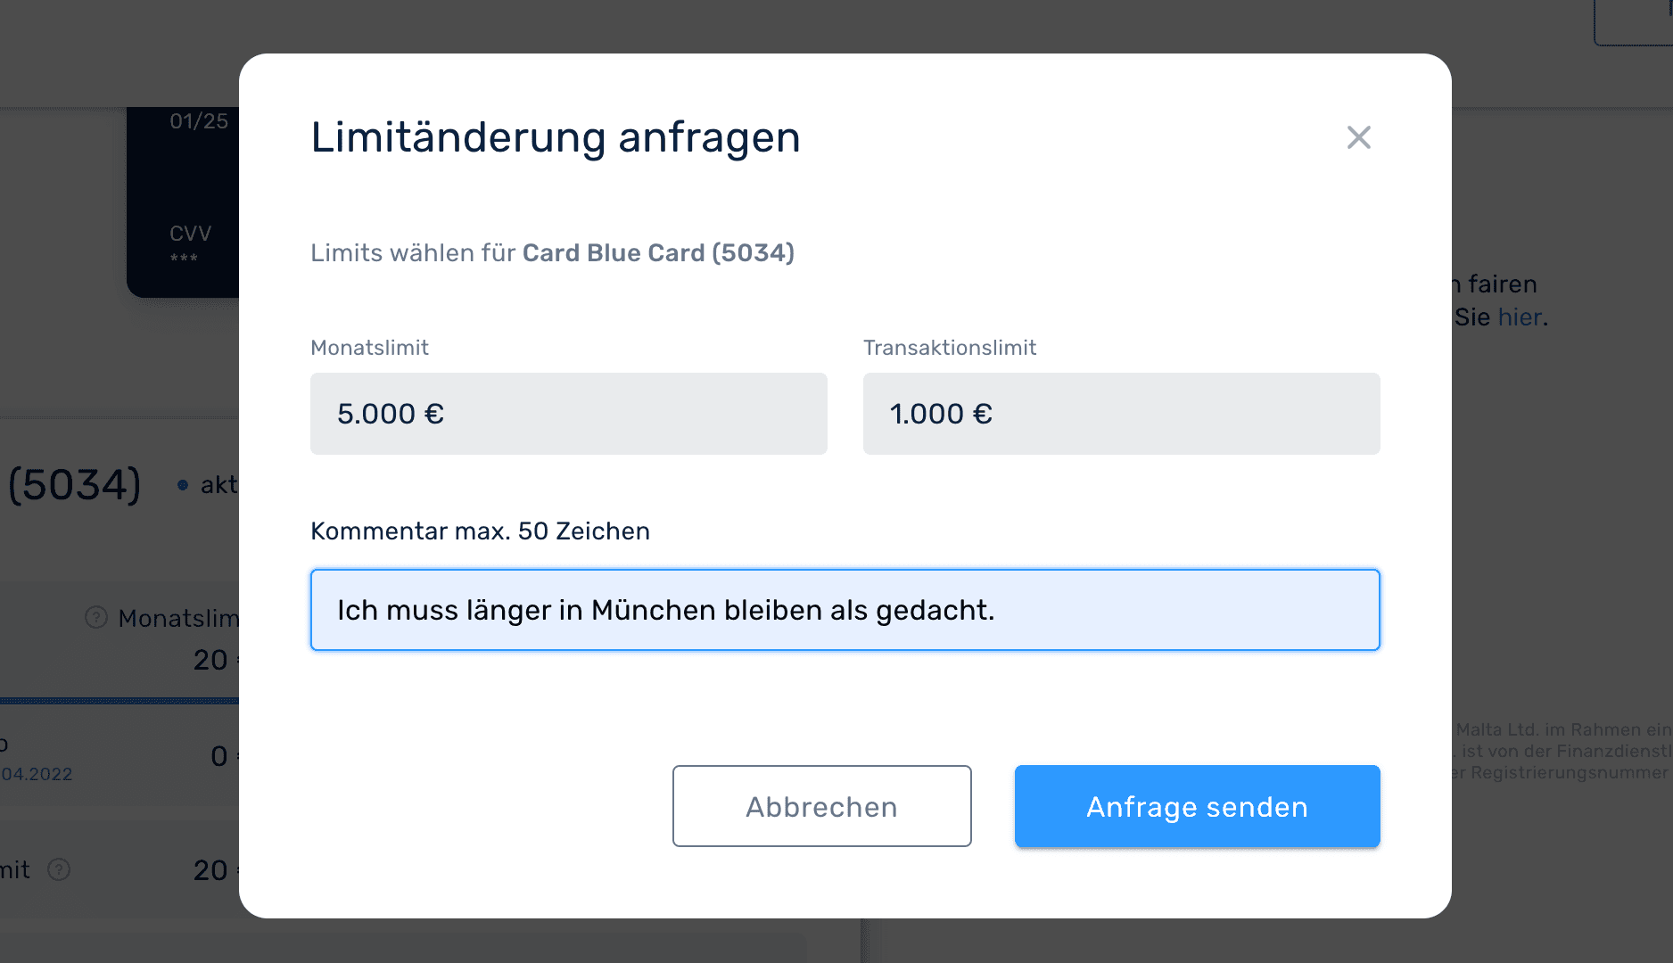Open the Transaktionslimit selector showing 1.000 €
Image resolution: width=1673 pixels, height=963 pixels.
[x=1120, y=413]
